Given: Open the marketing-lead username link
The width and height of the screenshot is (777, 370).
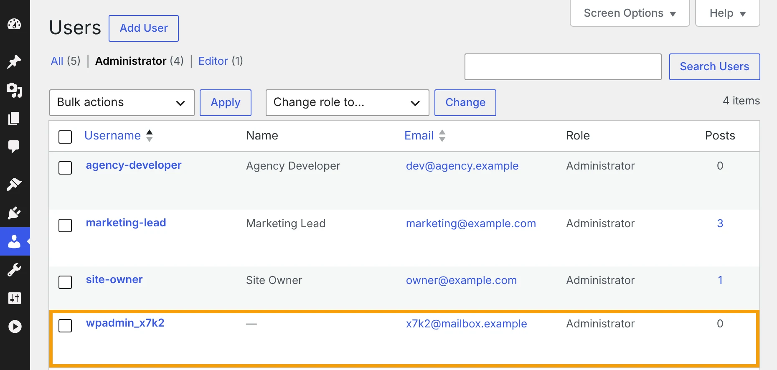Looking at the screenshot, I should click(126, 223).
